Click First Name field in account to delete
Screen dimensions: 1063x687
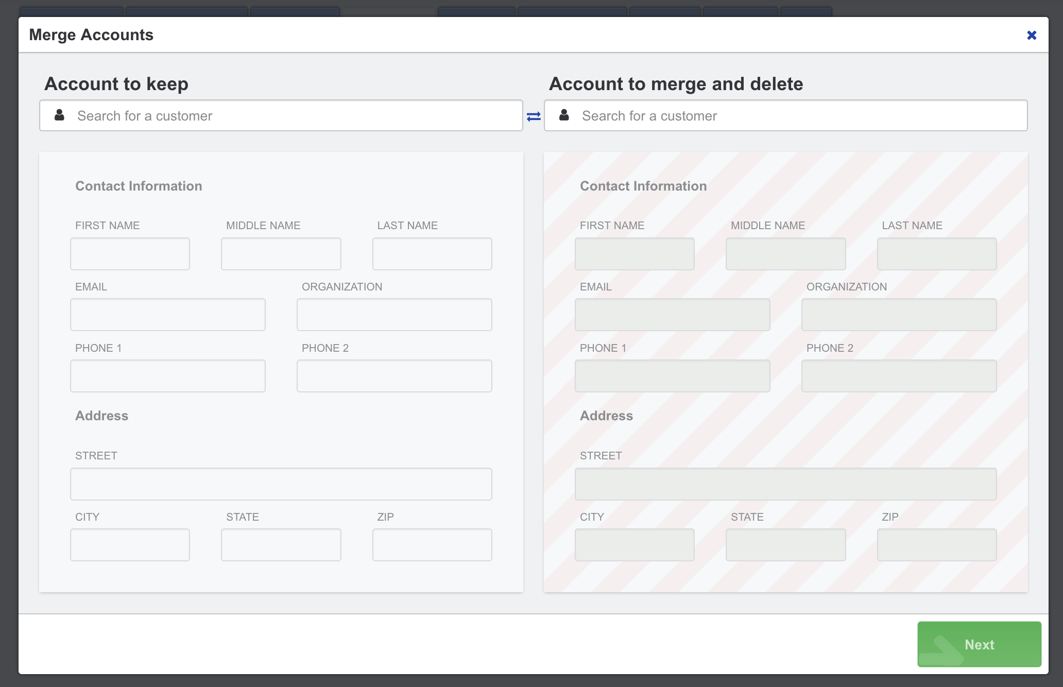[635, 254]
